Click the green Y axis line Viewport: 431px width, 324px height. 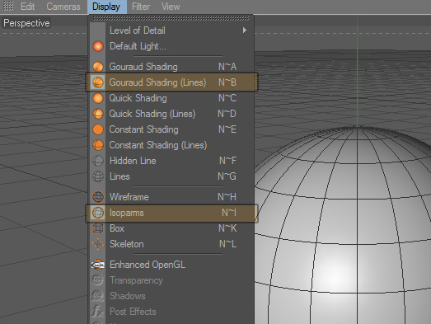358,71
